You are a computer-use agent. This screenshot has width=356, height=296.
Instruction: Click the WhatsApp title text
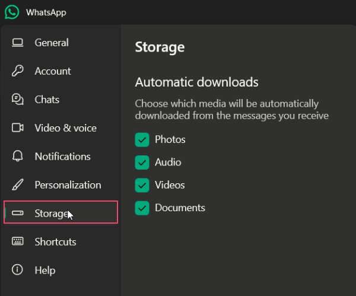coord(46,12)
